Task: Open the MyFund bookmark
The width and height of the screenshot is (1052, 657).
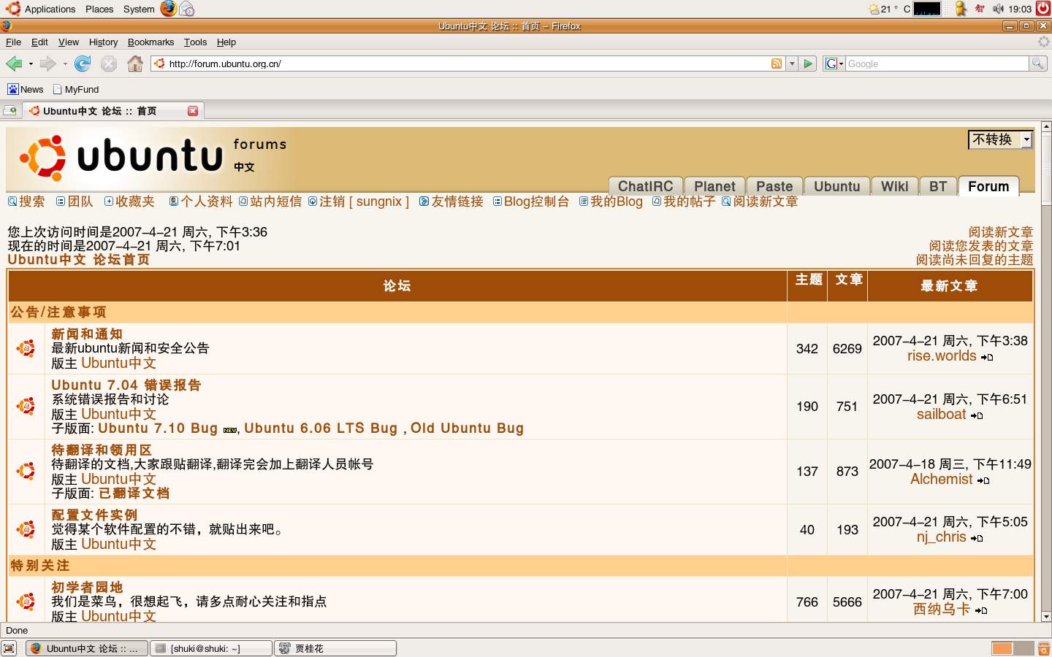Action: pyautogui.click(x=76, y=89)
